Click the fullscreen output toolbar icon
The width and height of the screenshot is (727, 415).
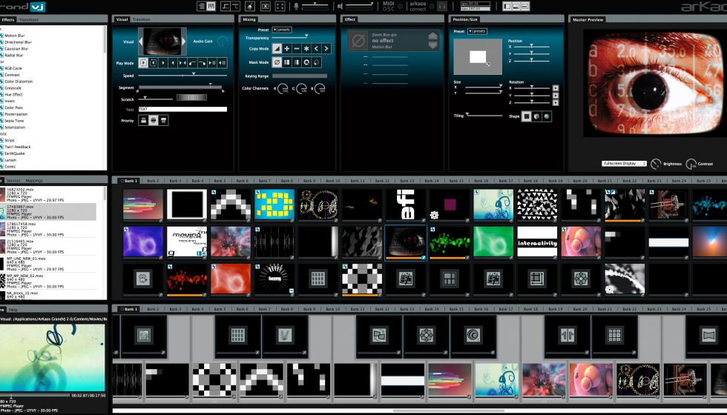[x=280, y=6]
